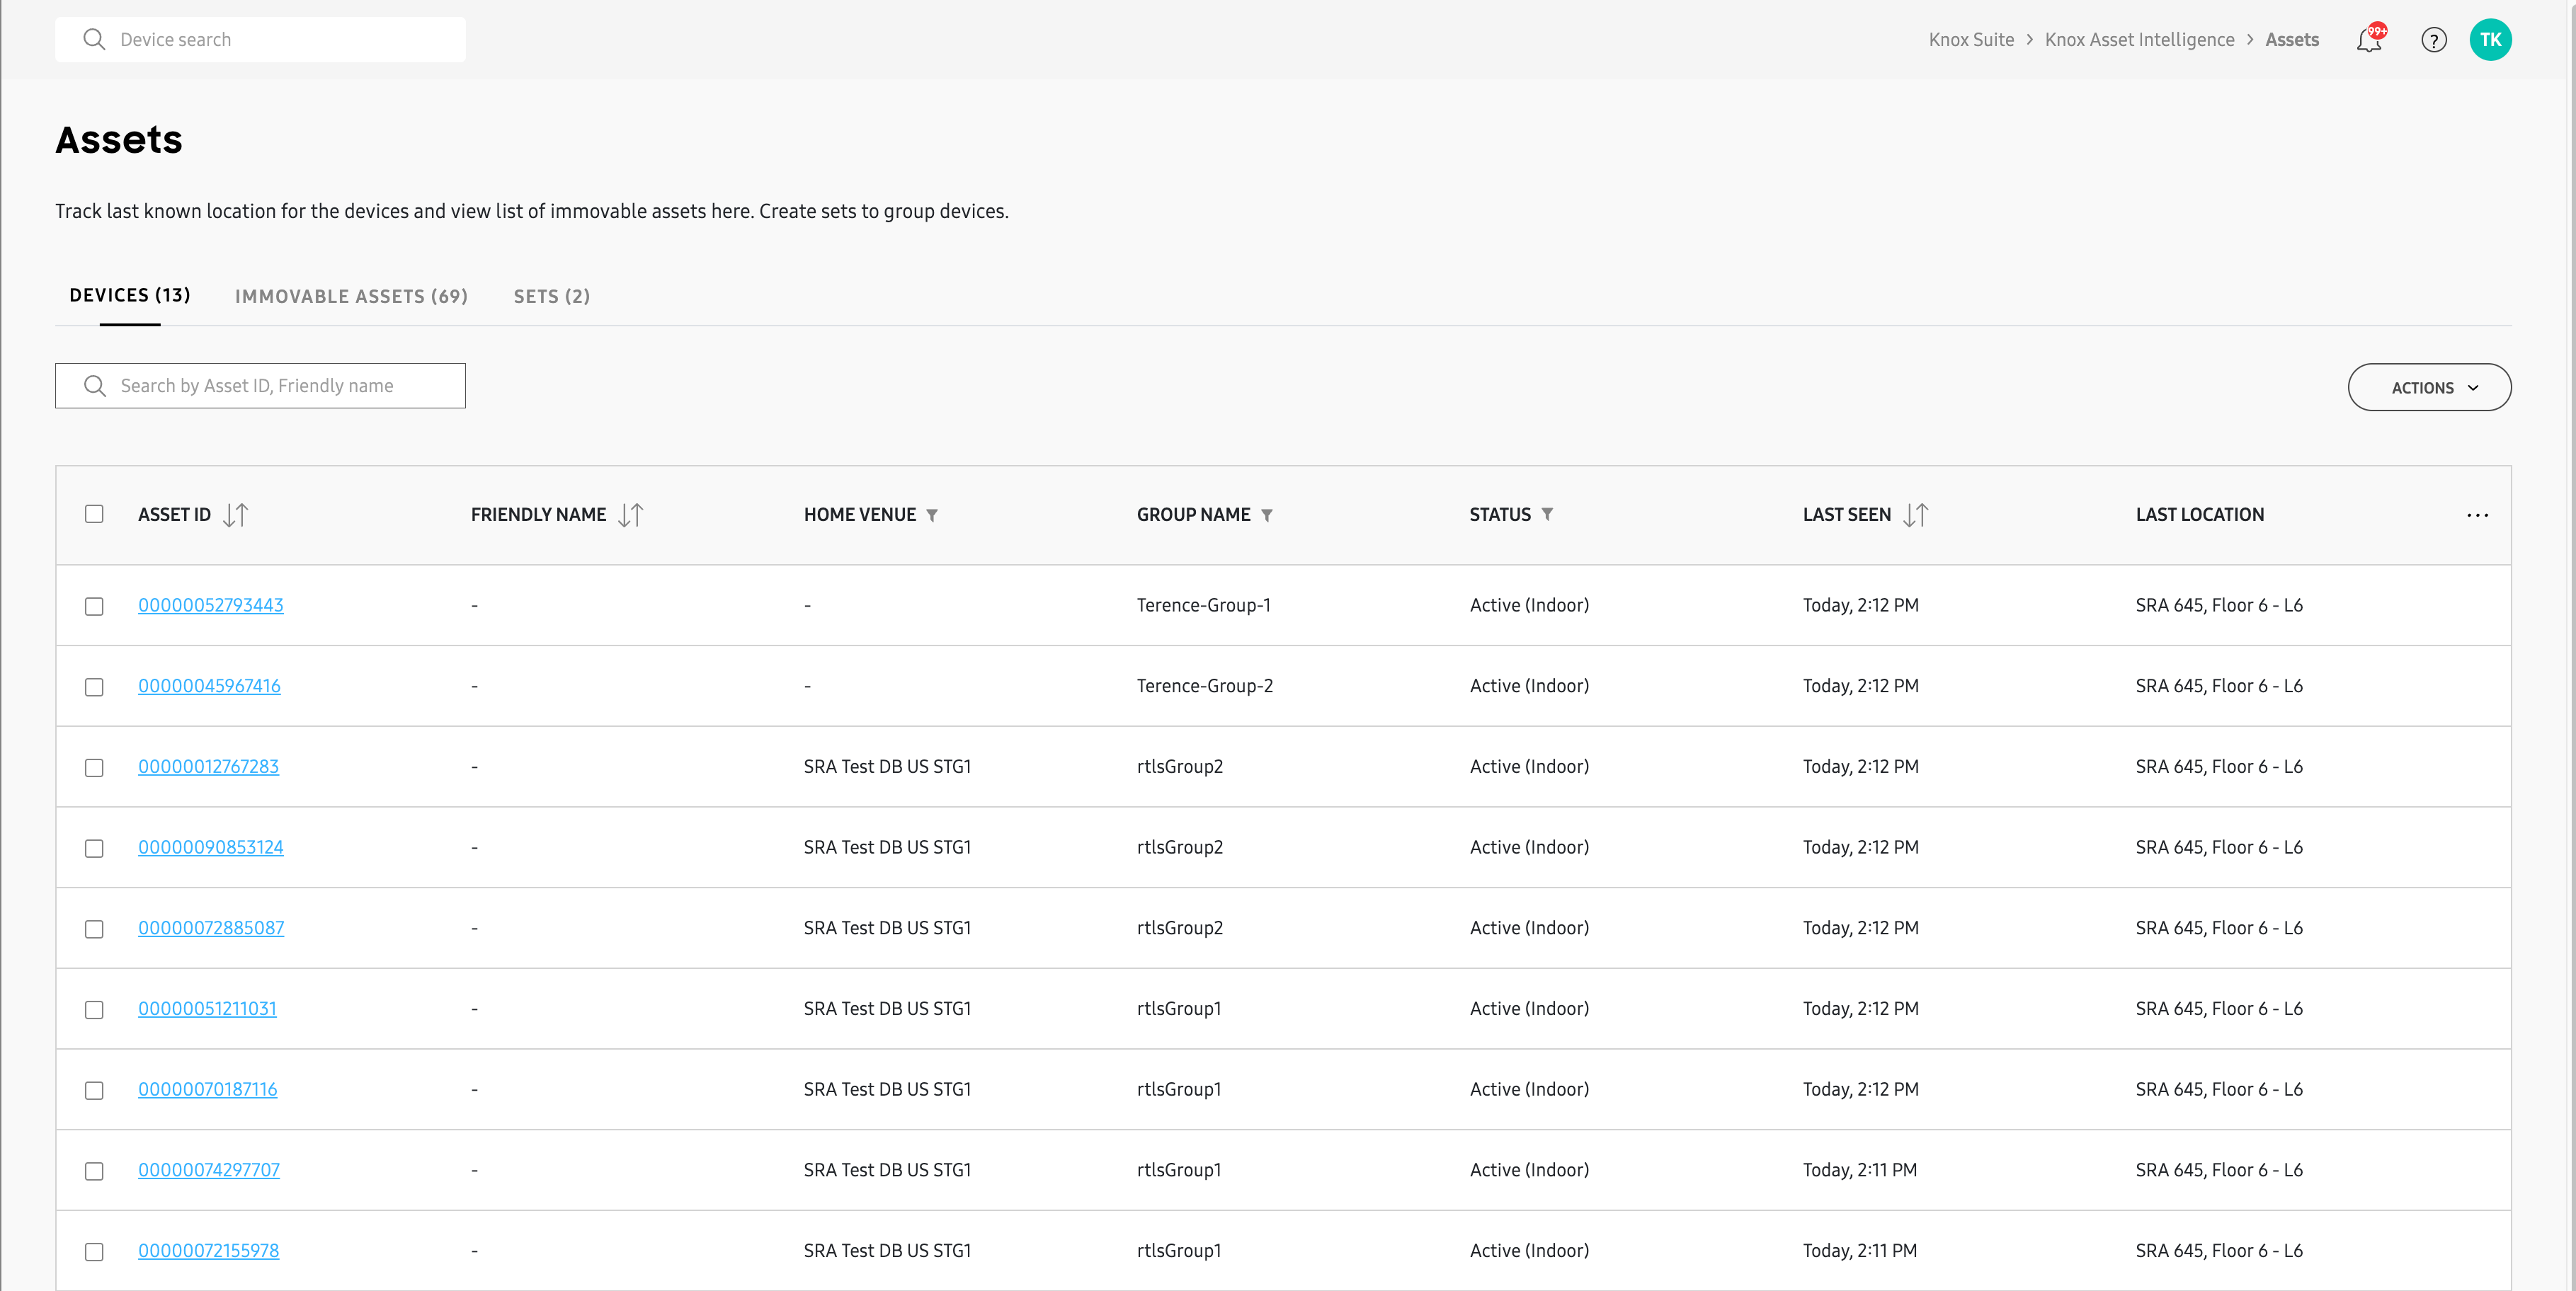This screenshot has width=2576, height=1291.
Task: Open asset link 00000070187116
Action: click(x=208, y=1089)
